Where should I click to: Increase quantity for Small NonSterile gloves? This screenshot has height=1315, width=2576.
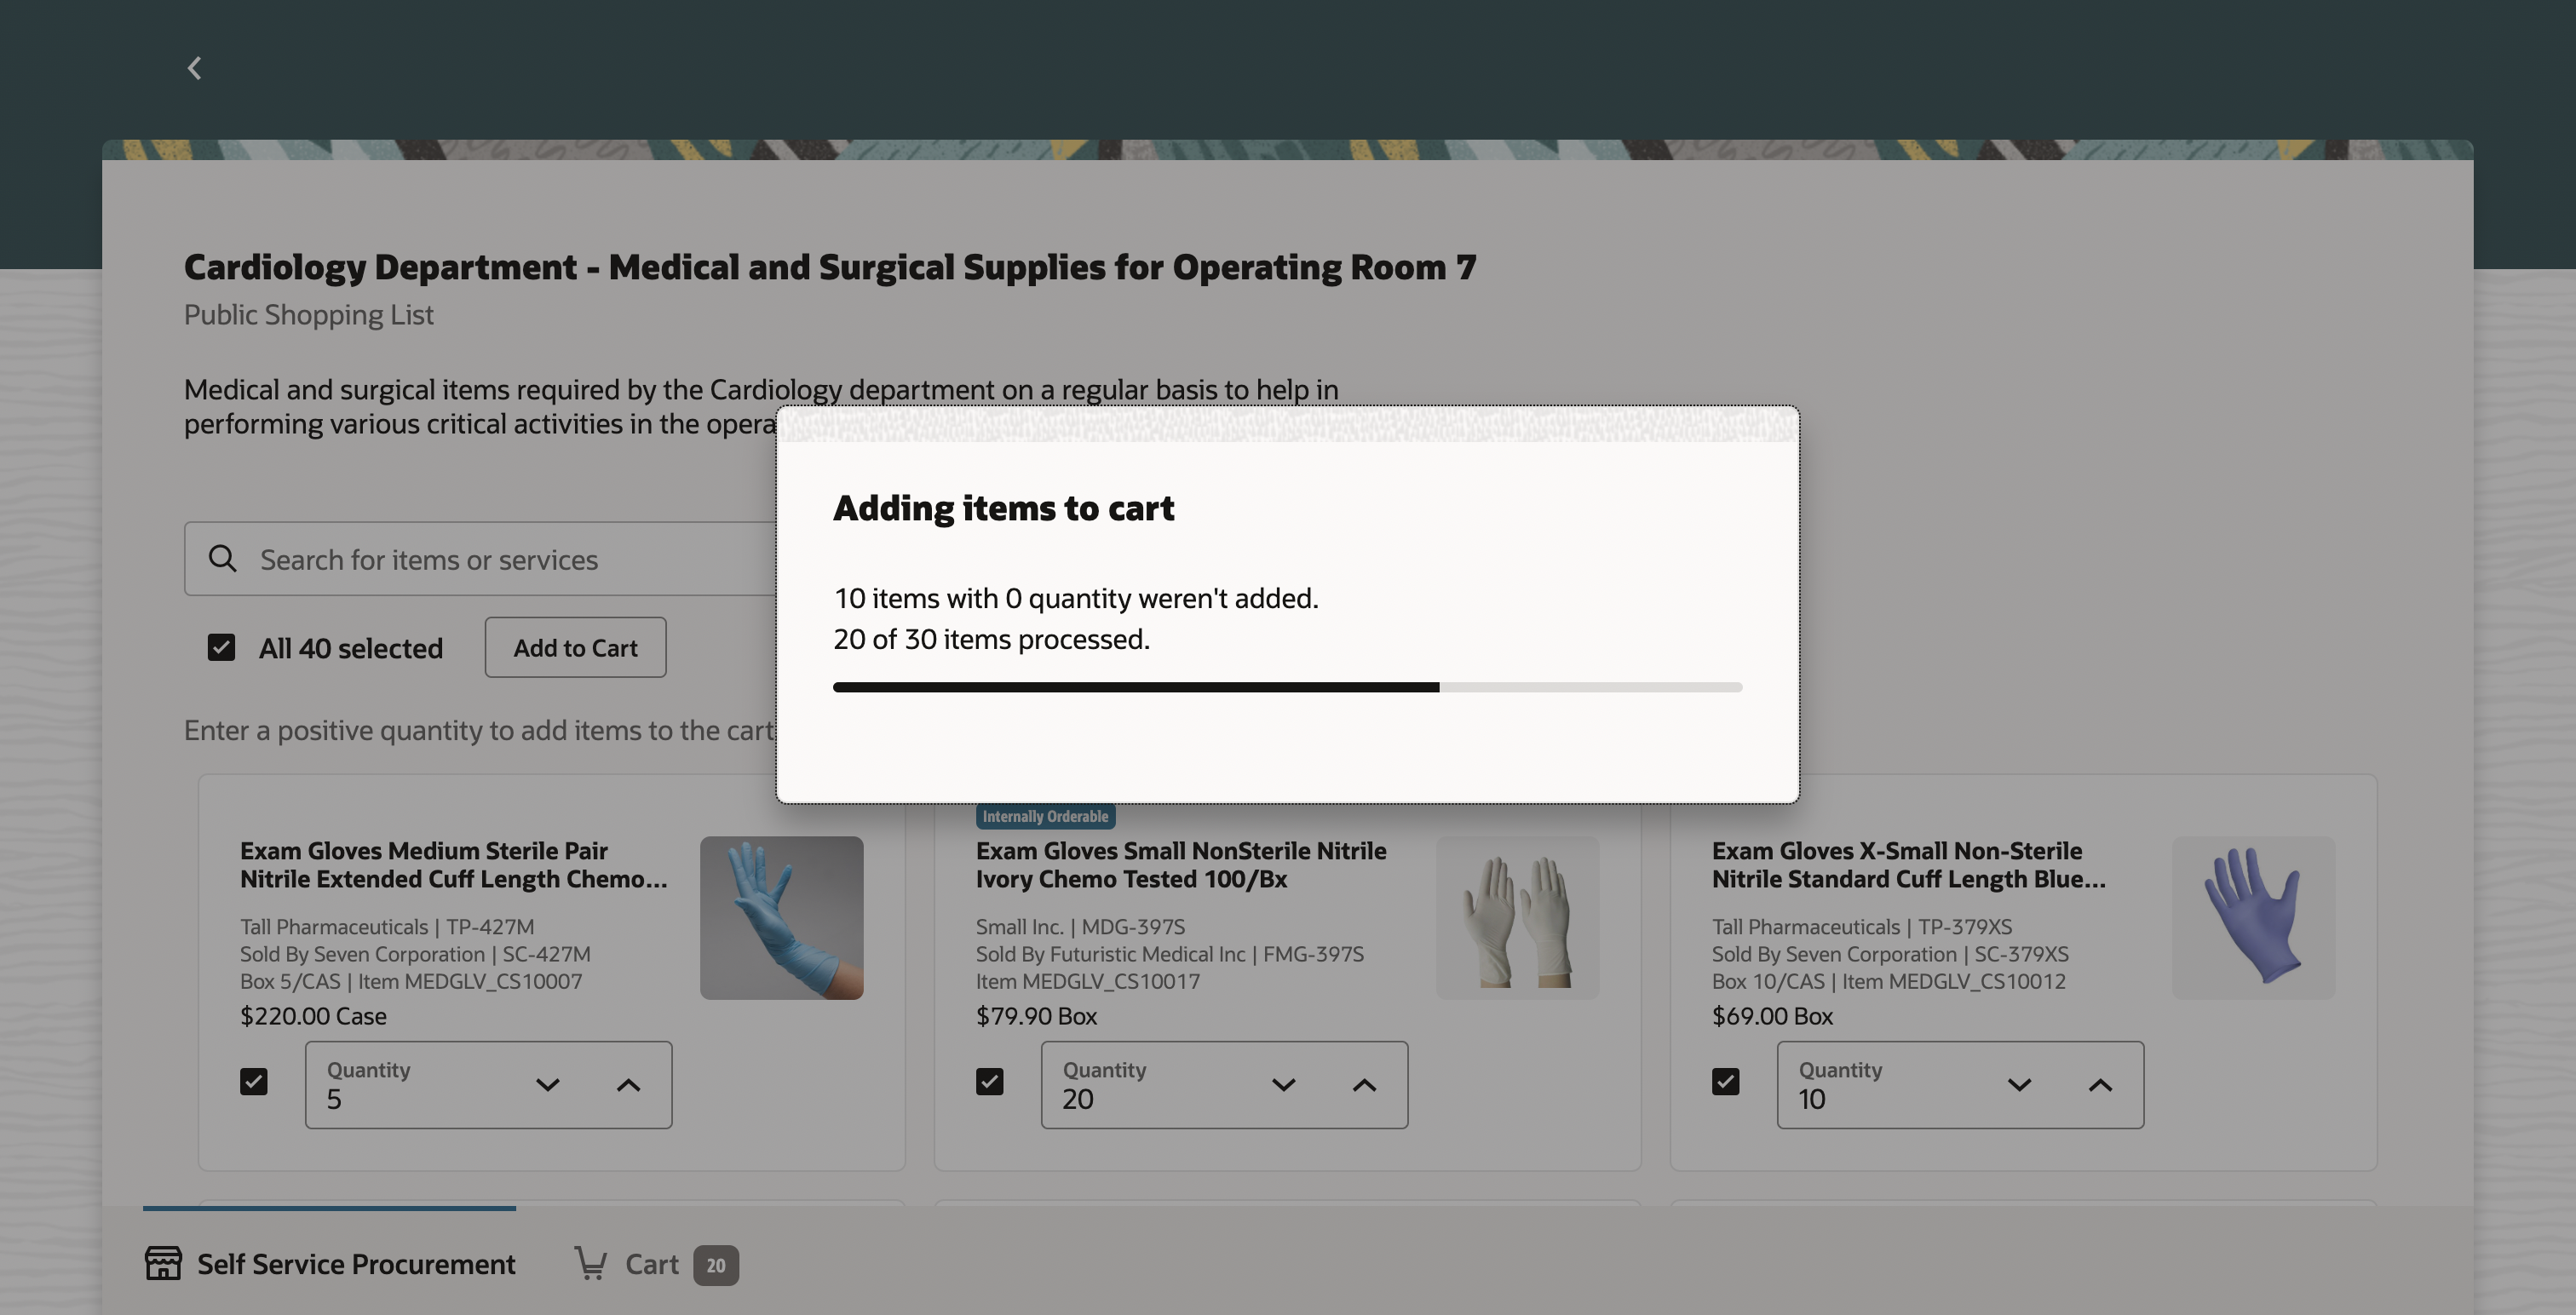(x=1364, y=1085)
